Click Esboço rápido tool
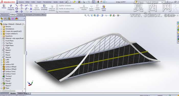This screenshot has width=179, height=96. click(x=104, y=8)
